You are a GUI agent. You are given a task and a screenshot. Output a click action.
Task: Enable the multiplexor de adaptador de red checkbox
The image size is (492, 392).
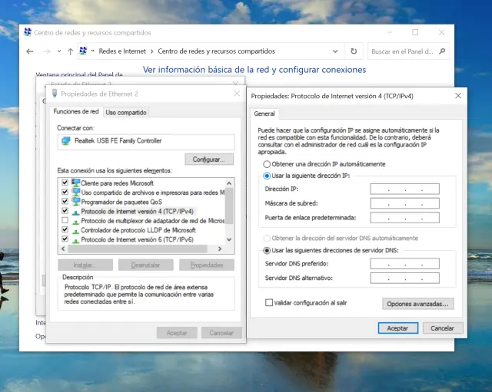tap(64, 220)
